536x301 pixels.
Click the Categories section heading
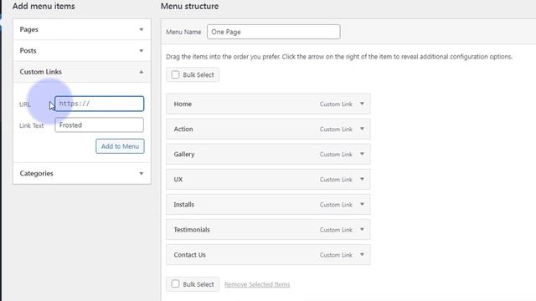pos(37,173)
